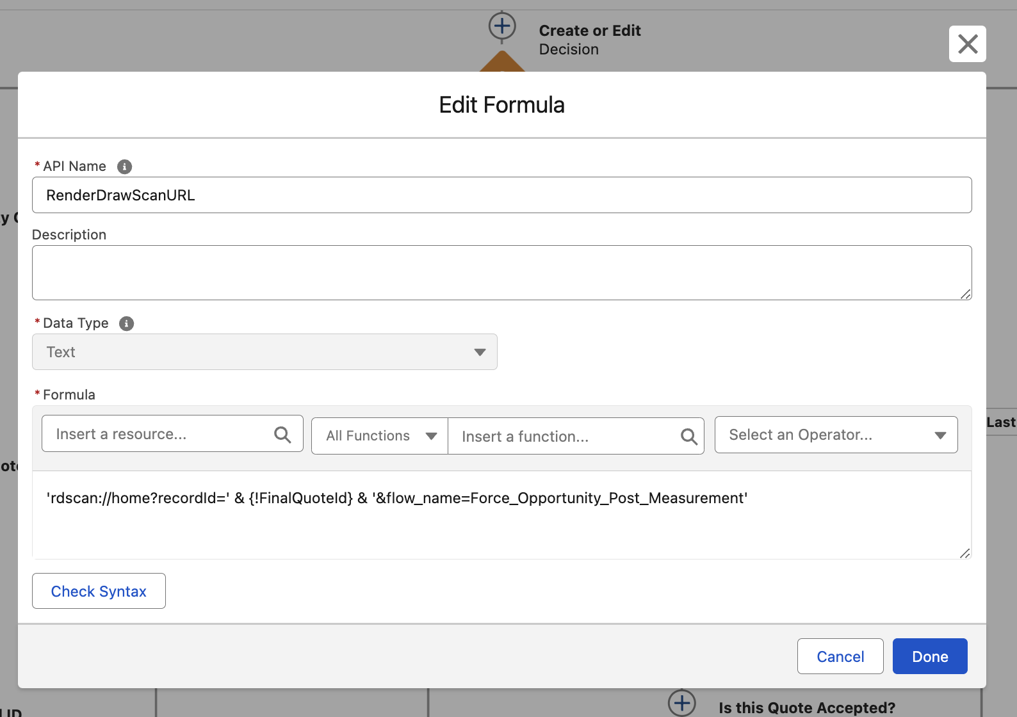Grab the formula text area resize handle

point(964,553)
